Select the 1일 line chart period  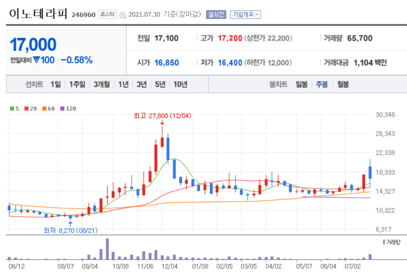point(55,84)
